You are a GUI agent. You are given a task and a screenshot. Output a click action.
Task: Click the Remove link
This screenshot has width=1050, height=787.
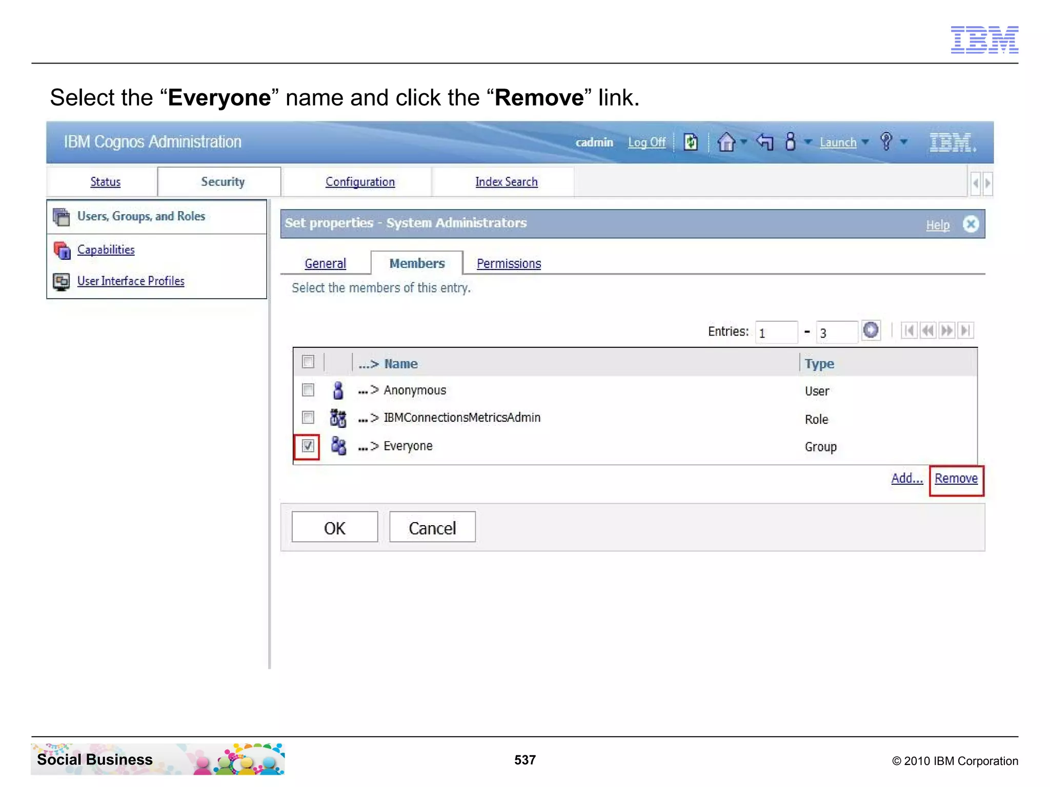pyautogui.click(x=956, y=478)
